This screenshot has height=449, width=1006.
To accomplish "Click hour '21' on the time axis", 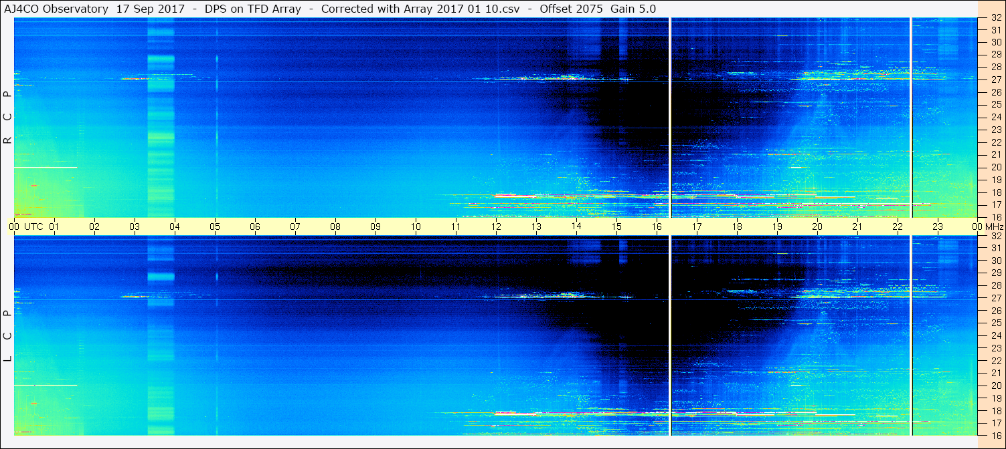I will [x=857, y=227].
